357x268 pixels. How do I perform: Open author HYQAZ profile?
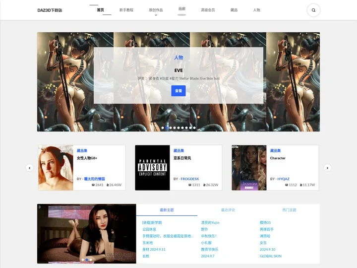[284, 179]
